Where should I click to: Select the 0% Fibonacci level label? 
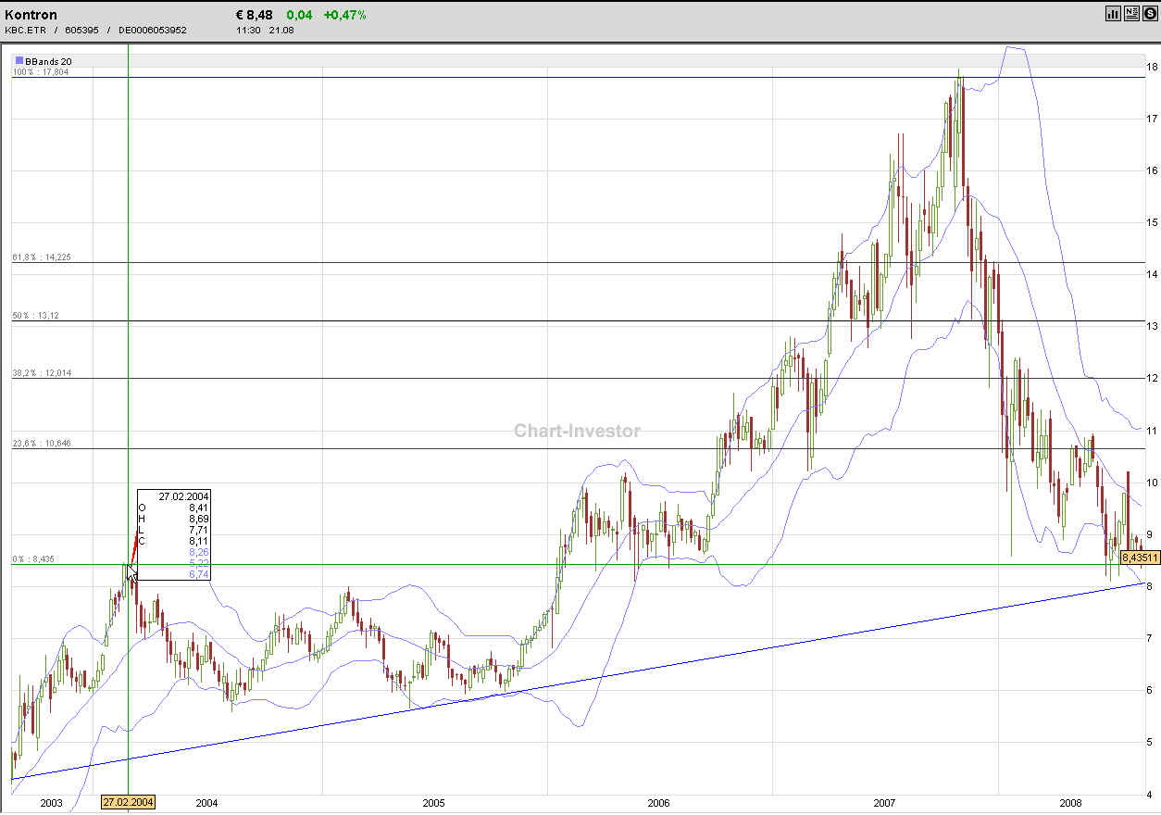pyautogui.click(x=34, y=559)
